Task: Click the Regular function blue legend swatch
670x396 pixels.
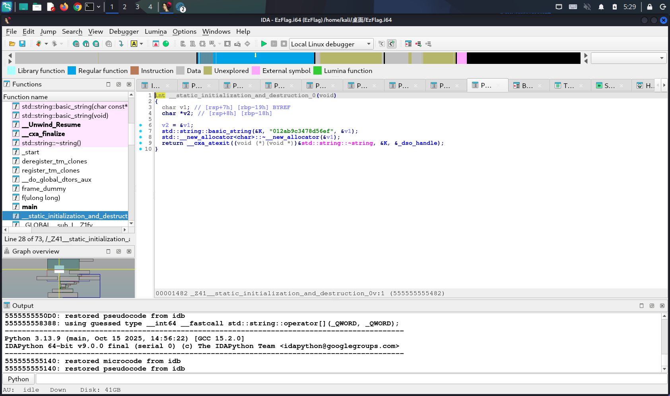Action: pyautogui.click(x=72, y=71)
